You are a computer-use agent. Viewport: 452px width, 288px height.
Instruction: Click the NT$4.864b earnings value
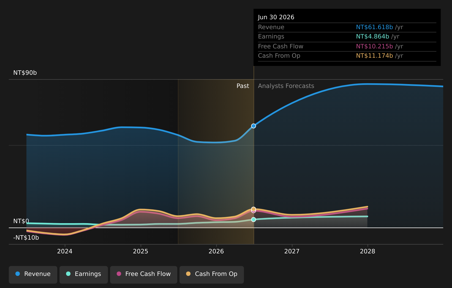pos(372,37)
